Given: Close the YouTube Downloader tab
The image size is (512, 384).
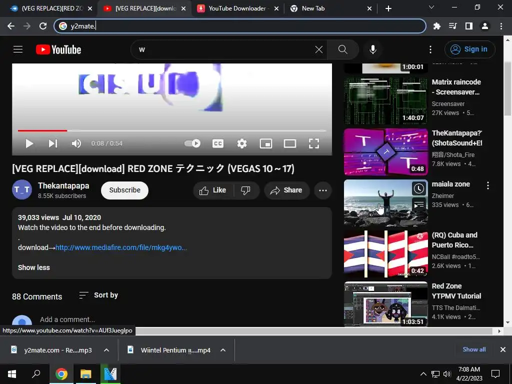Looking at the screenshot, I should [276, 9].
